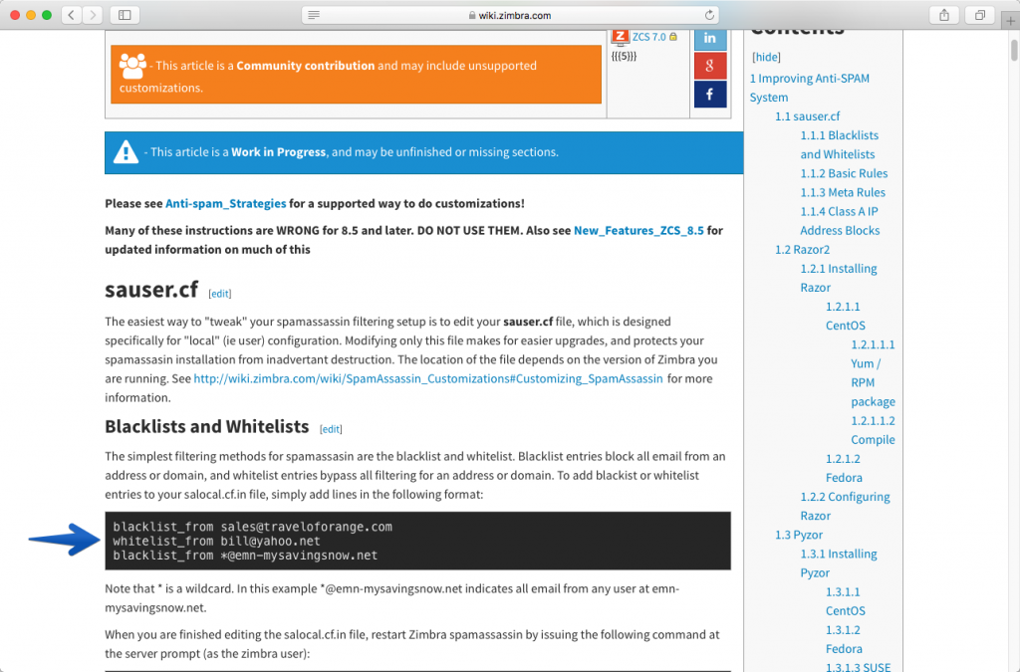Go to 1.1.1 Blacklists and Whitelists
Screen dimensions: 1020x672
click(x=839, y=145)
